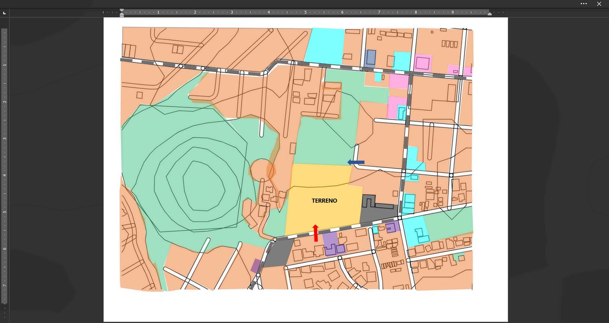
Task: Select the right indent marker on ruler
Action: point(489,14)
